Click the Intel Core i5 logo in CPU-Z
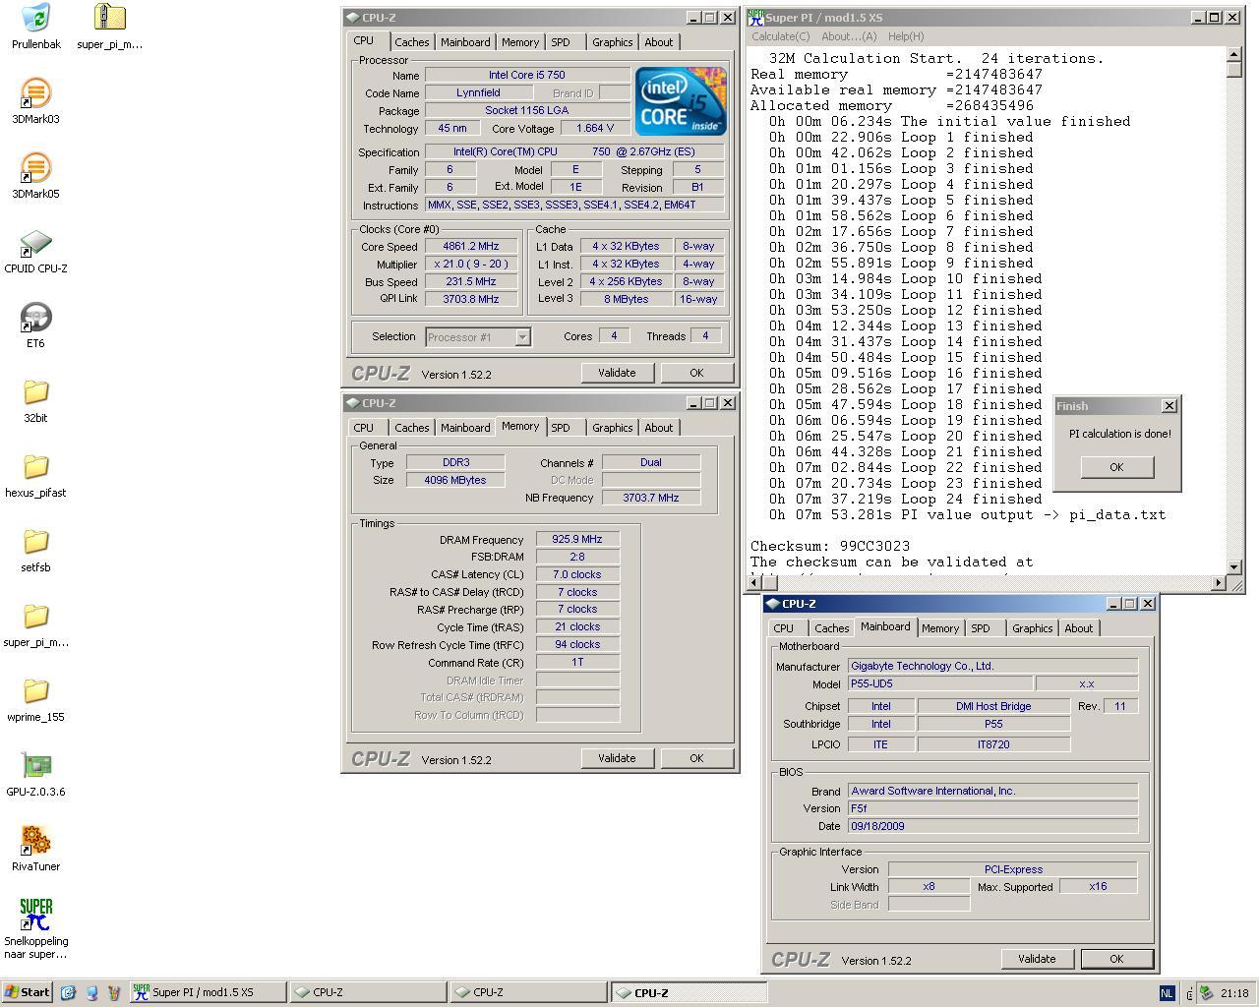This screenshot has height=1007, width=1259. [x=681, y=101]
